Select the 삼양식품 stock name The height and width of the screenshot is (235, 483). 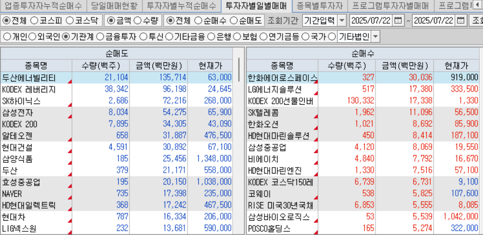17,159
